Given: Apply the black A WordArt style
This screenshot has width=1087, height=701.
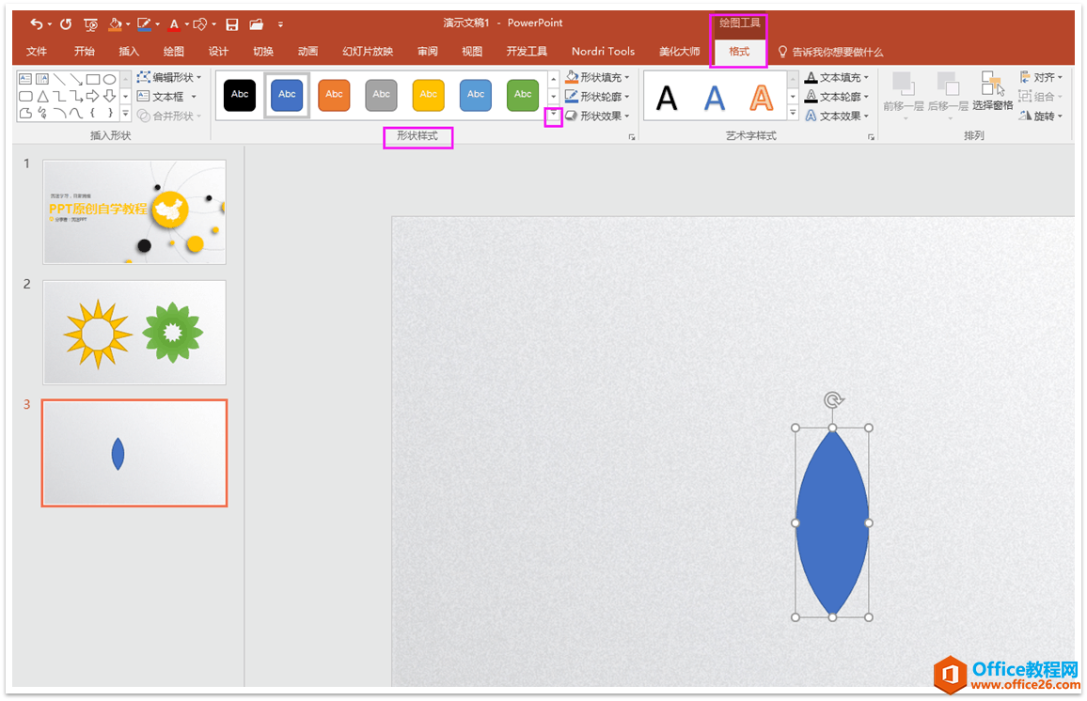Looking at the screenshot, I should (x=667, y=99).
